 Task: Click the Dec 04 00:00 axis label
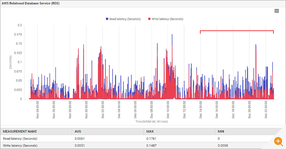(119, 110)
